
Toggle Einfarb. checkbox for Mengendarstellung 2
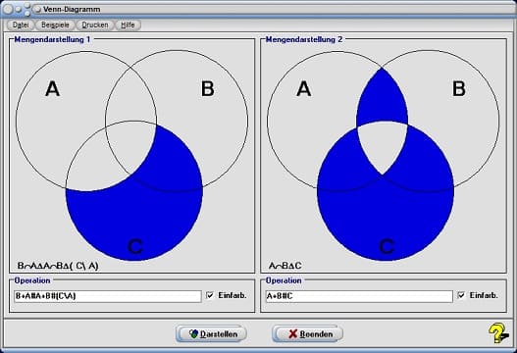click(x=461, y=295)
